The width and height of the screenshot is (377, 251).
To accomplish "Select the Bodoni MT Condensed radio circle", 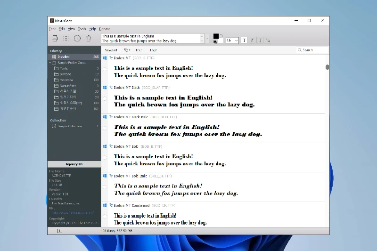I will (x=105, y=216).
